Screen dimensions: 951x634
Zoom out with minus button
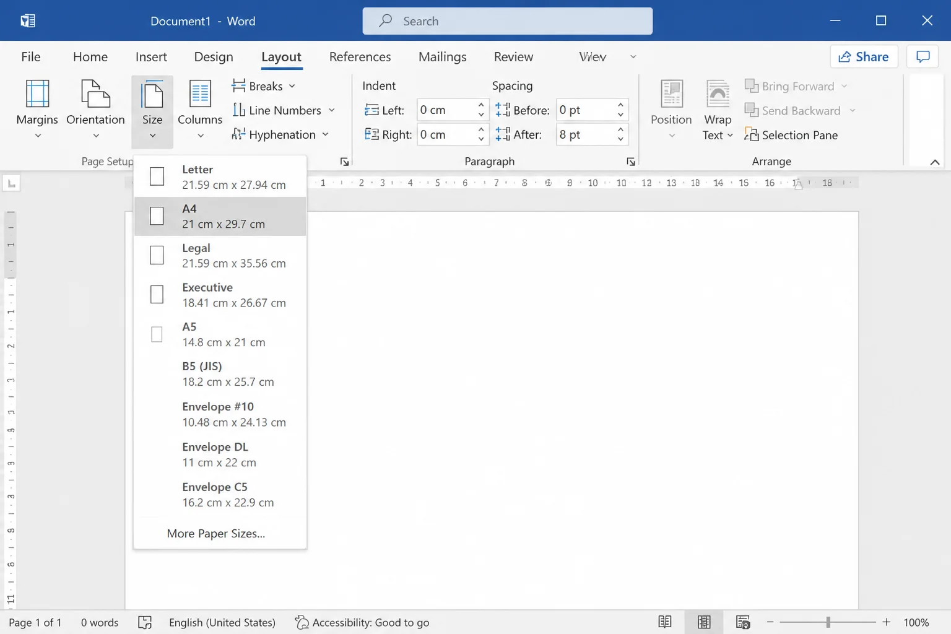(x=770, y=622)
